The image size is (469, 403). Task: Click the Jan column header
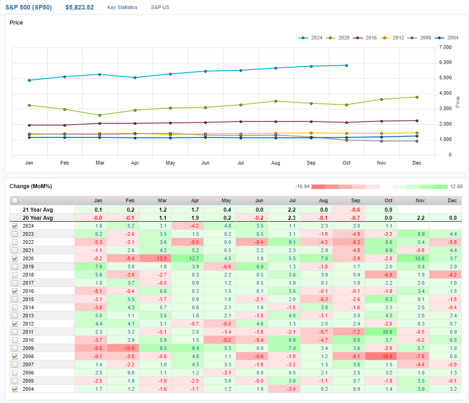[x=91, y=200]
